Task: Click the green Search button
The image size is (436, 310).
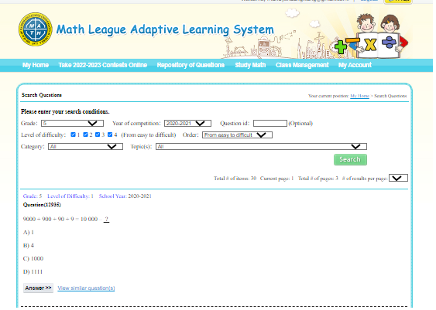Action: (x=350, y=159)
